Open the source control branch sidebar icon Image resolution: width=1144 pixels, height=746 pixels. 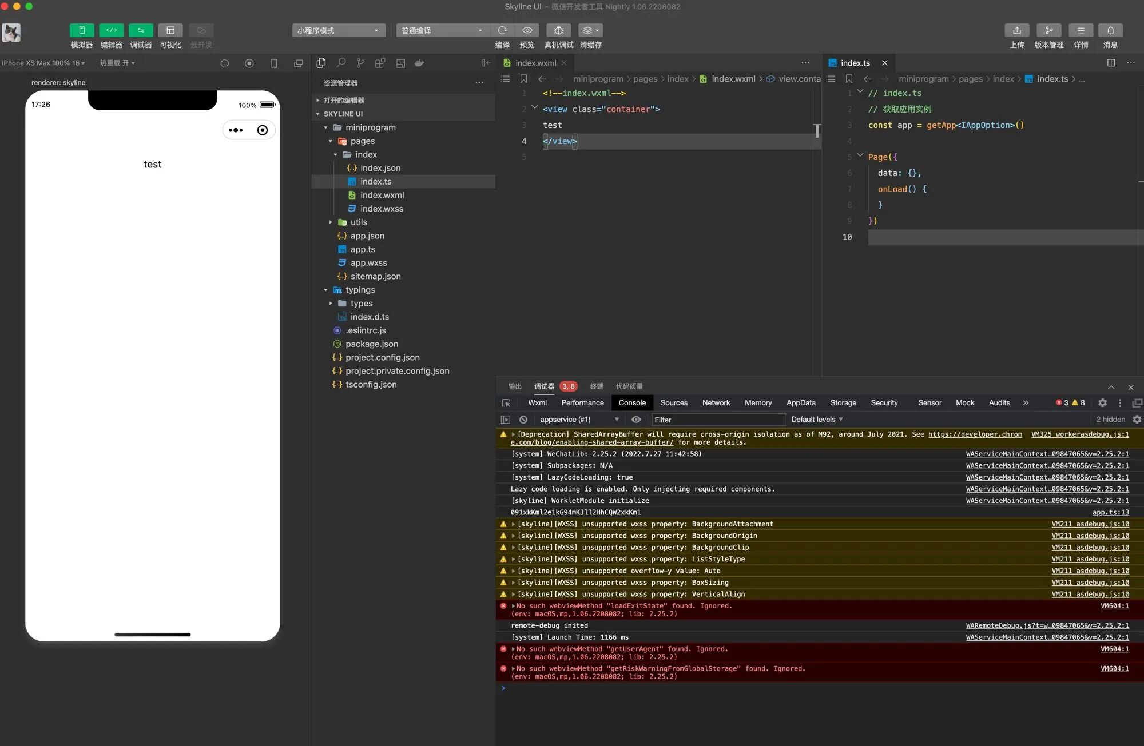click(360, 63)
